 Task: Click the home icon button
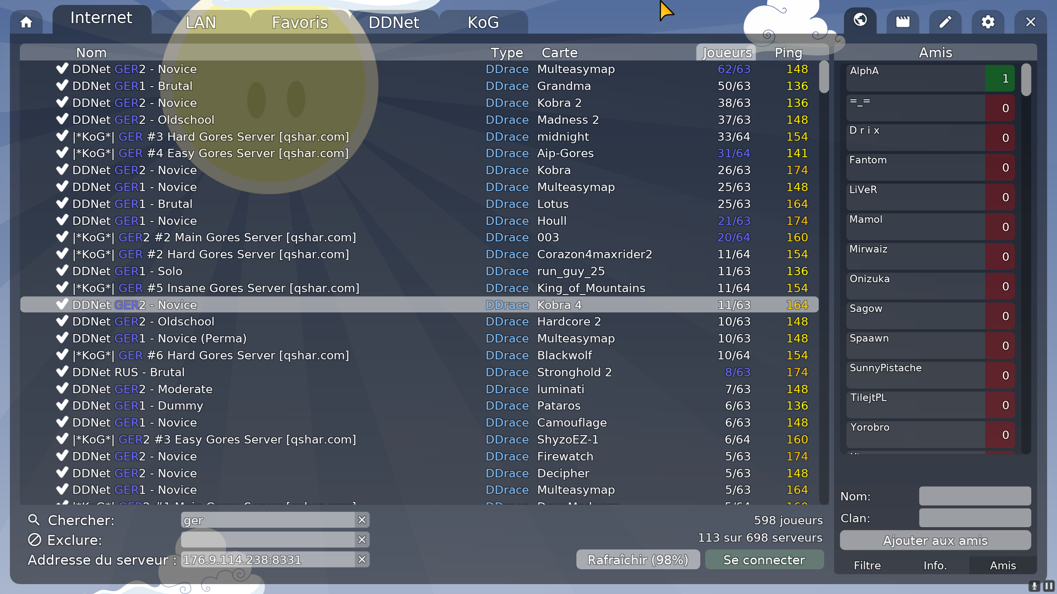click(x=26, y=22)
